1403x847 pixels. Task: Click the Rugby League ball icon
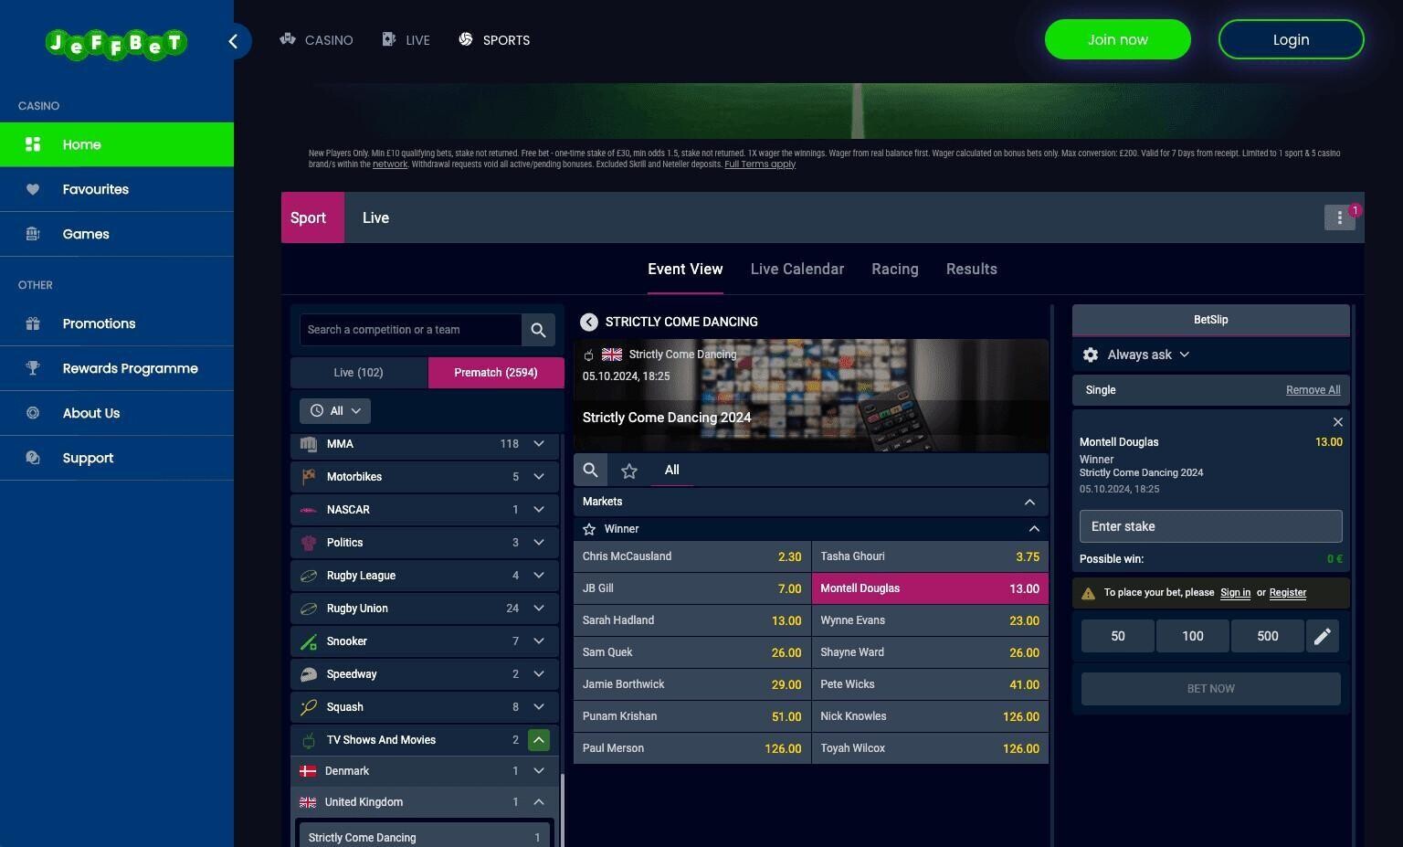pyautogui.click(x=309, y=576)
